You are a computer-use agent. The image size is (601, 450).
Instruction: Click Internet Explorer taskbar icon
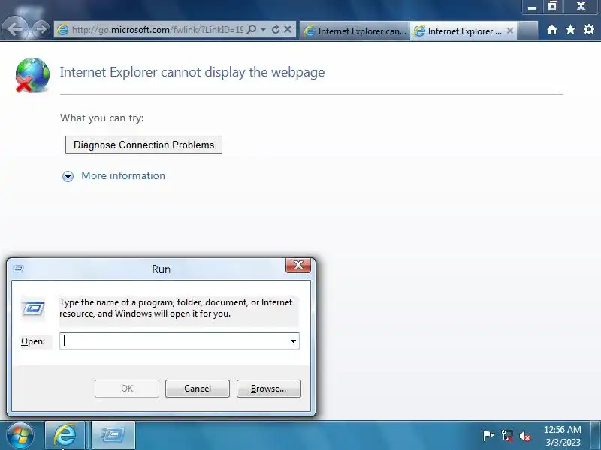(x=65, y=435)
